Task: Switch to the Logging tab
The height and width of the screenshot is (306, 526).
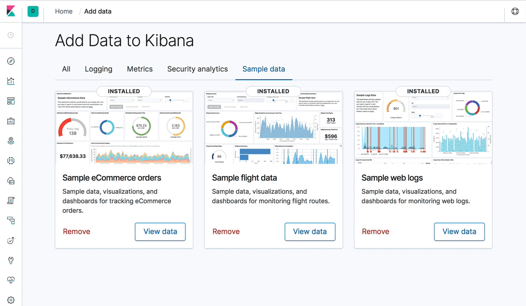Action: click(98, 69)
